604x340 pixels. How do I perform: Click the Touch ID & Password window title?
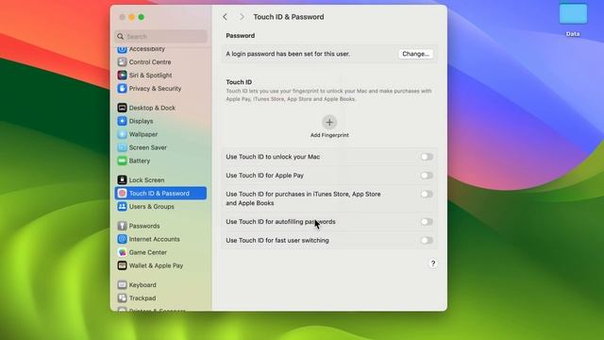click(289, 17)
